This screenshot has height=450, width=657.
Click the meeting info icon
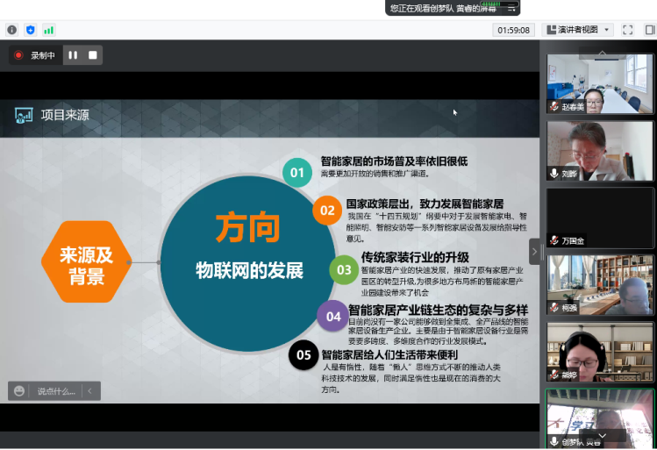click(12, 30)
